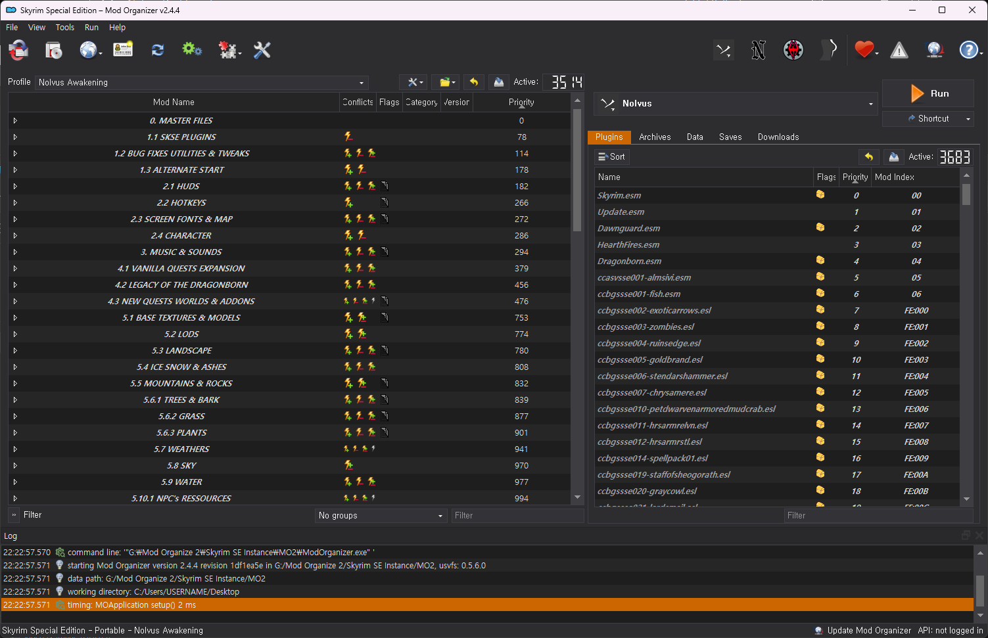The image size is (988, 638).
Task: Open the Shortcut dropdown arrow
Action: click(968, 119)
